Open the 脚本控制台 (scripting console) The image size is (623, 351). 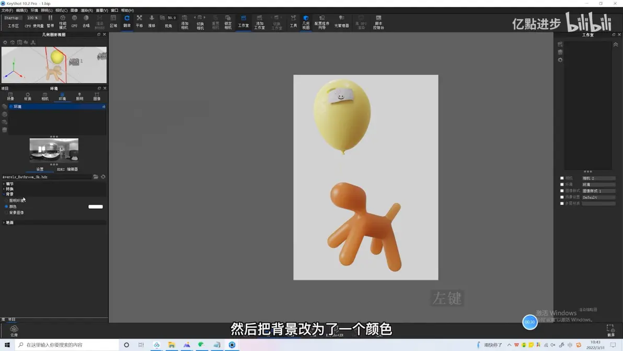point(378,22)
